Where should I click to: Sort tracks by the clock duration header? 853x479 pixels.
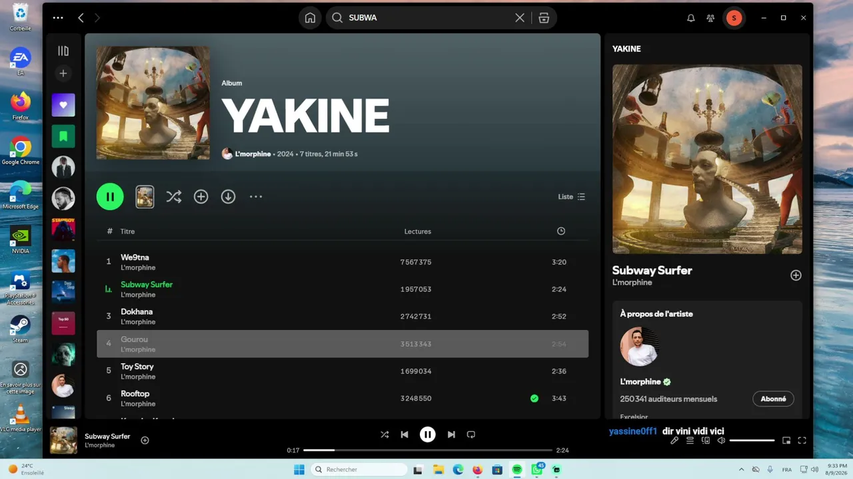[561, 231]
